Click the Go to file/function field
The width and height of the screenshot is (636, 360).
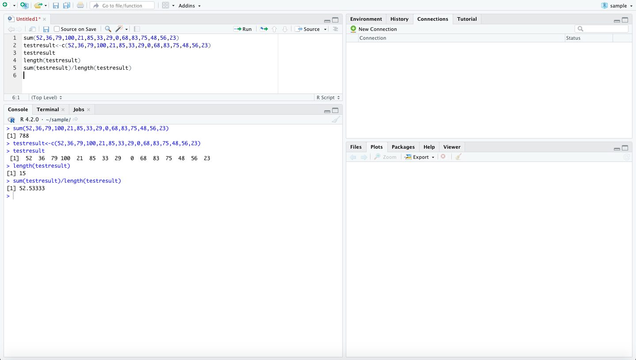coord(122,6)
